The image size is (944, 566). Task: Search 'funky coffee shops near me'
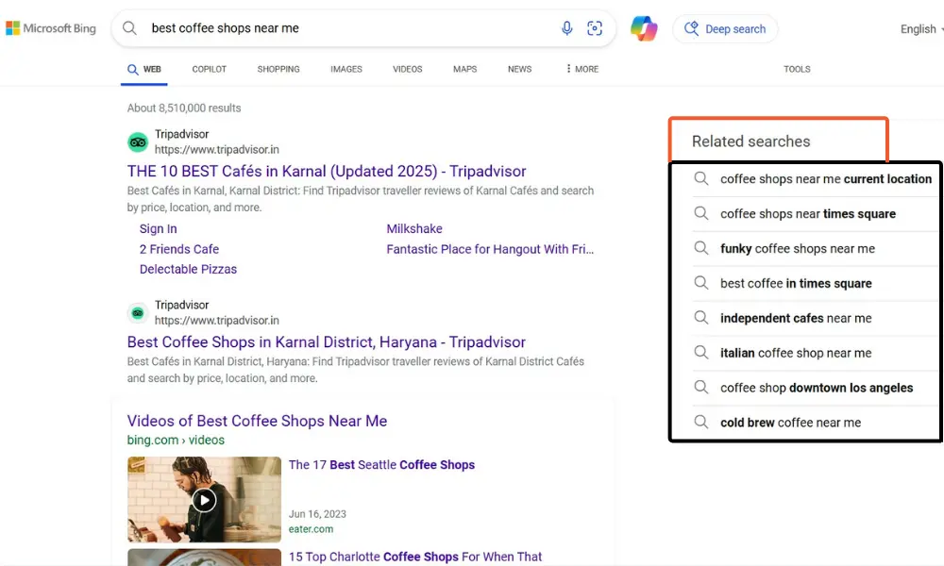pyautogui.click(x=798, y=248)
